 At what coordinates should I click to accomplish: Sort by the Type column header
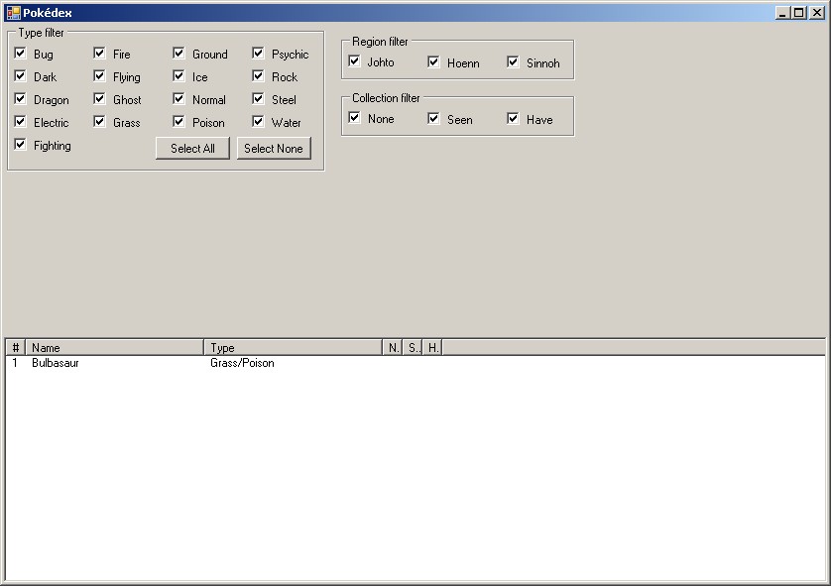(294, 348)
